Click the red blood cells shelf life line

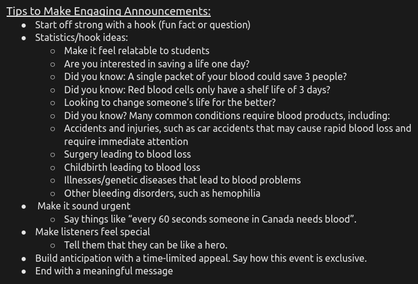click(x=197, y=90)
